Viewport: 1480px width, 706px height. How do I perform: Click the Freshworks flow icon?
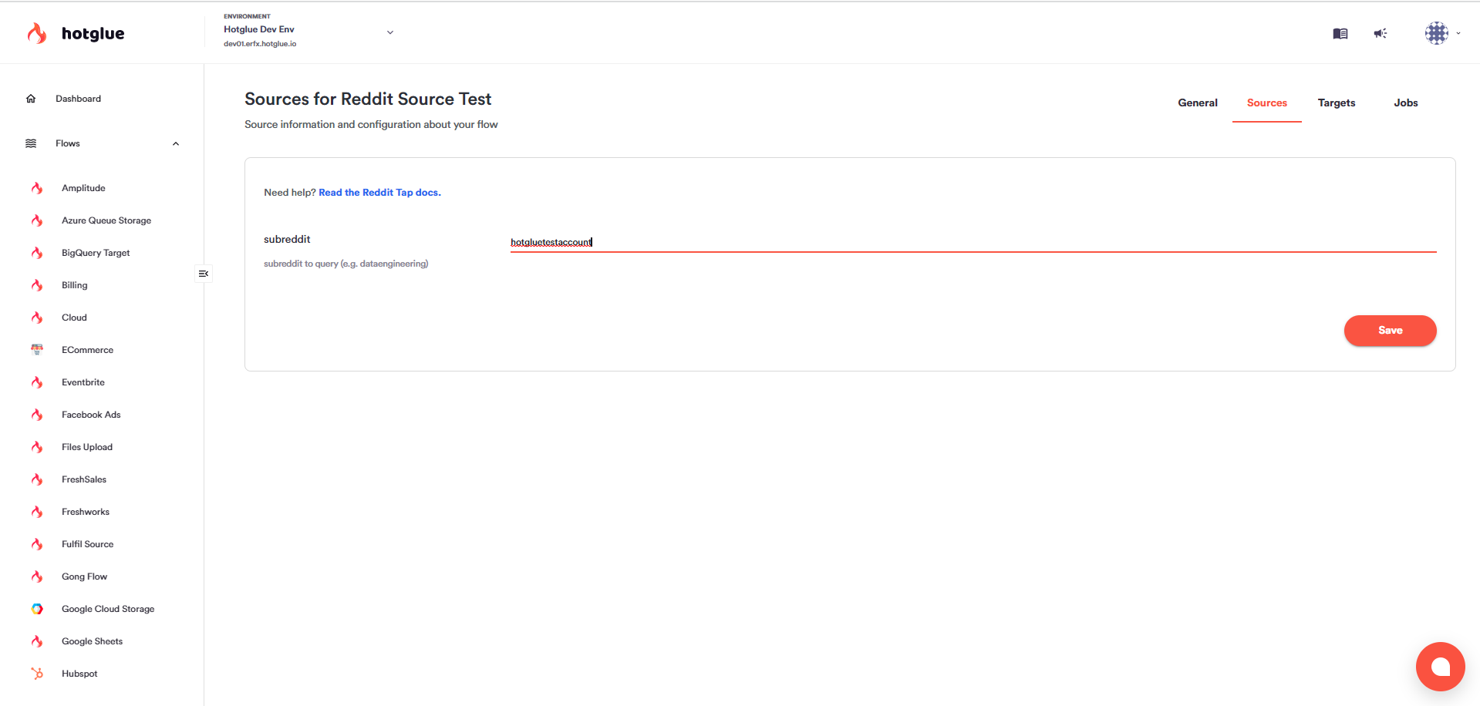click(x=37, y=512)
